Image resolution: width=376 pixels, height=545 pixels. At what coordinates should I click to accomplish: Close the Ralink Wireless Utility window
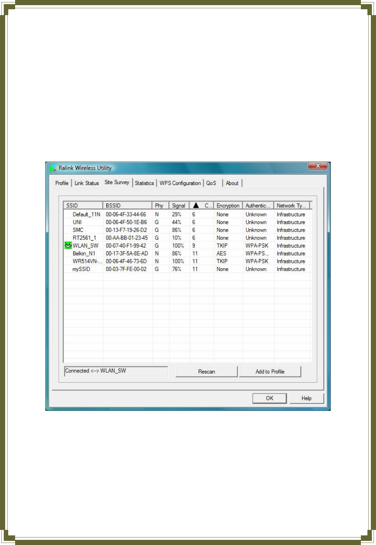318,166
